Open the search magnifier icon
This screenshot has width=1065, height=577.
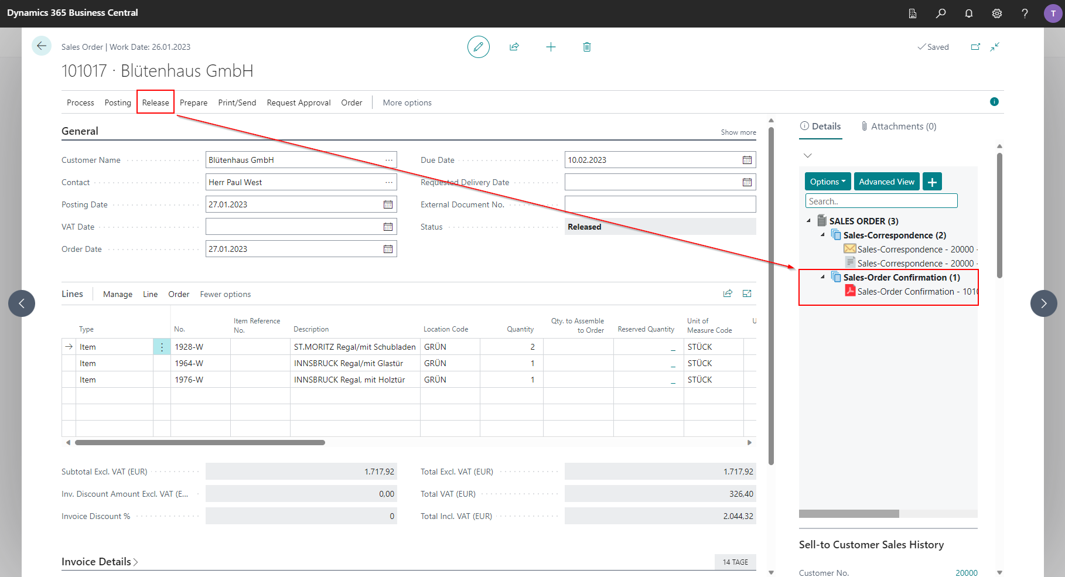[941, 13]
